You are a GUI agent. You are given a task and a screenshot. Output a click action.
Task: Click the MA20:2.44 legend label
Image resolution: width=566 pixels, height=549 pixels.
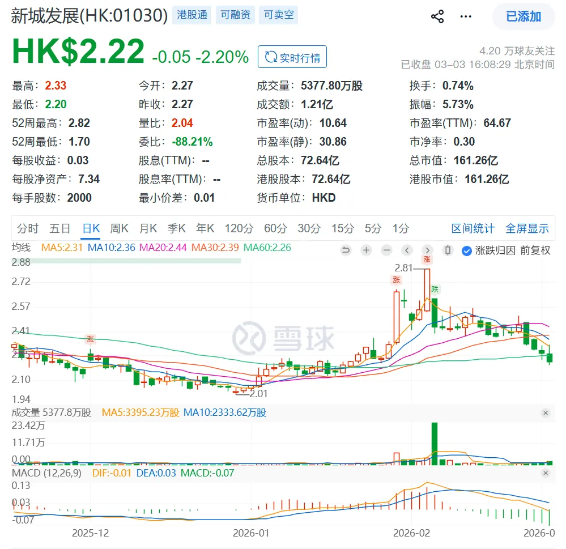click(x=163, y=248)
